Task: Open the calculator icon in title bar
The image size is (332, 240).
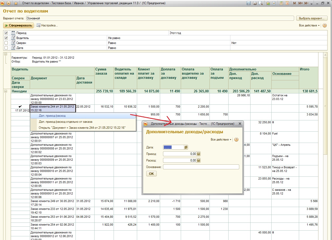Action: [x=281, y=3]
